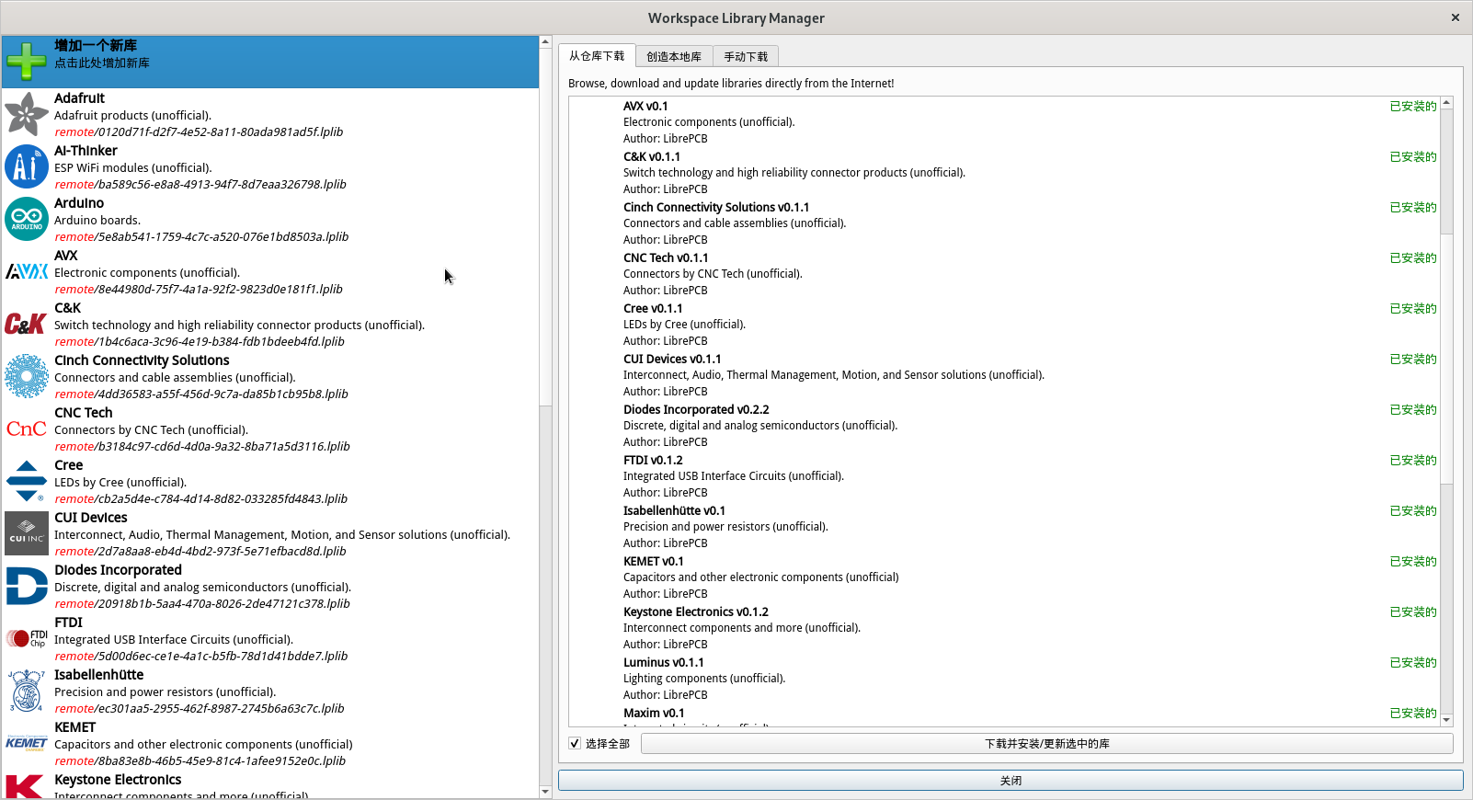Click the 下载并安装/更新选中的库 button

[x=1046, y=743]
